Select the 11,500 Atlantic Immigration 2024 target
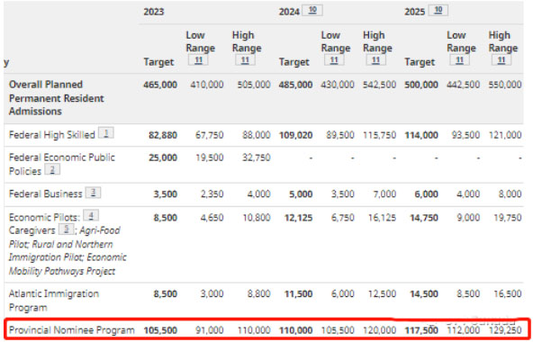The width and height of the screenshot is (533, 342). [298, 293]
